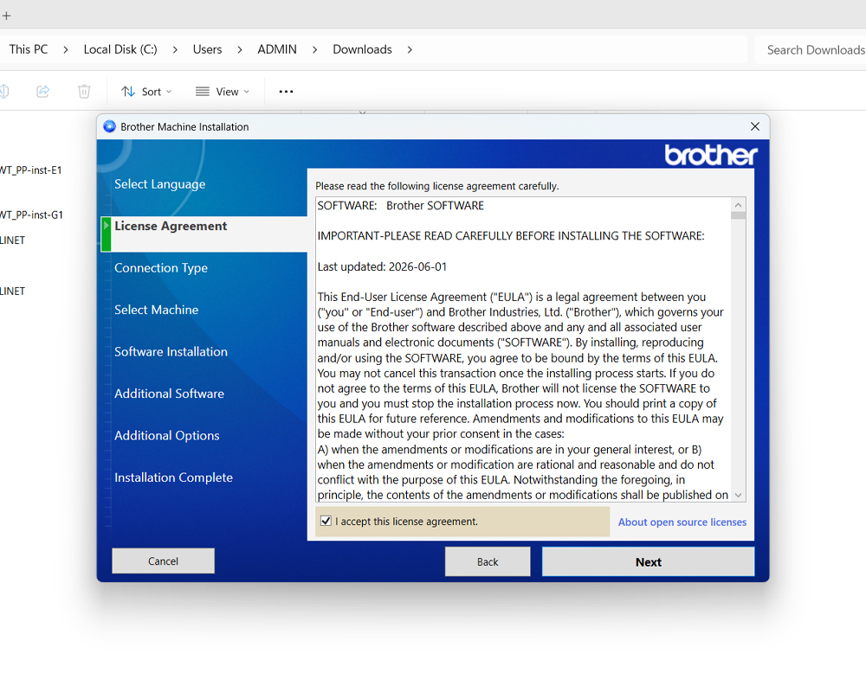Screen dimensions: 866x692
Task: Select file ending in PP-inst-E1
Action: [x=31, y=170]
